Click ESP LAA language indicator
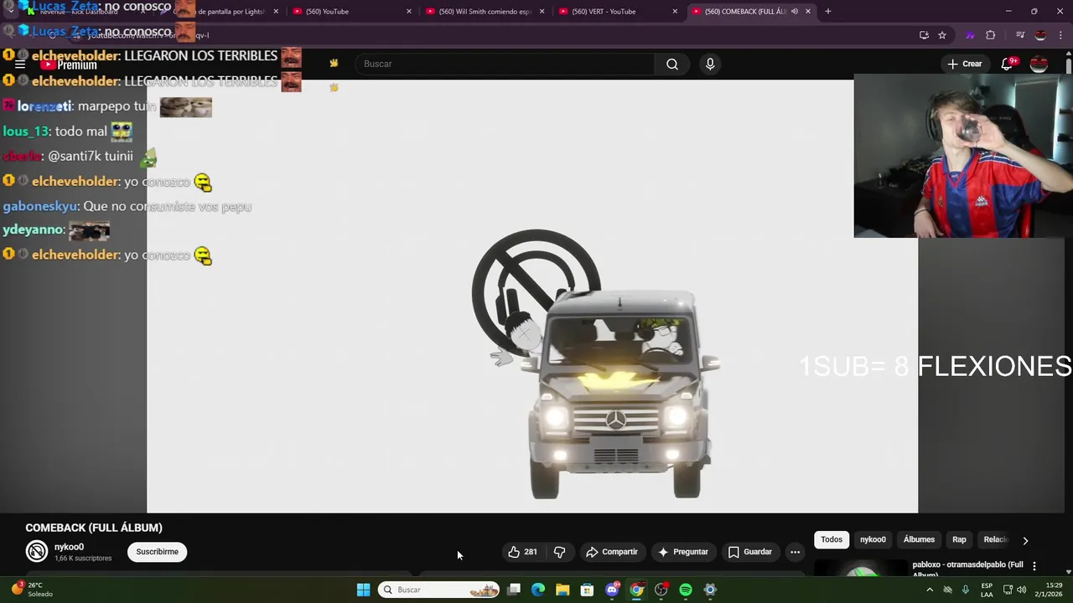 pyautogui.click(x=987, y=590)
